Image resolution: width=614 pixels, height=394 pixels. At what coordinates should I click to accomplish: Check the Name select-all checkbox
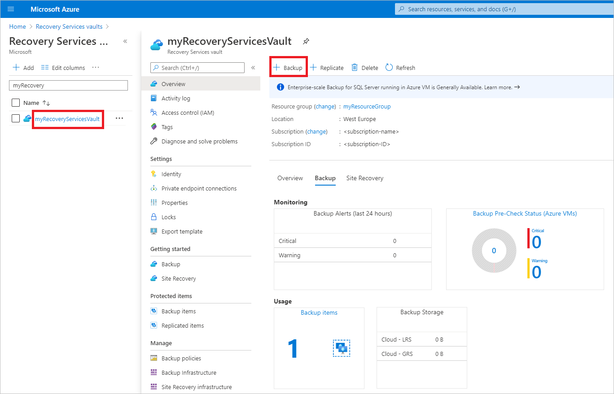[16, 103]
